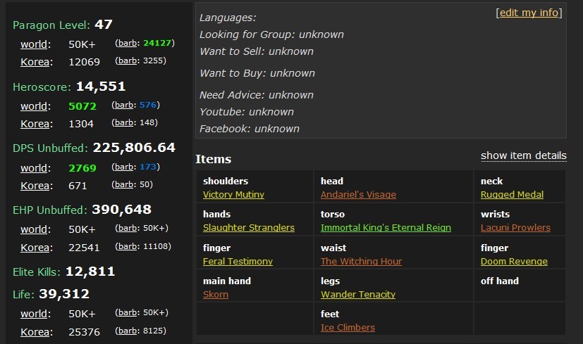Click the Languages label
This screenshot has width=583, height=344.
point(228,18)
